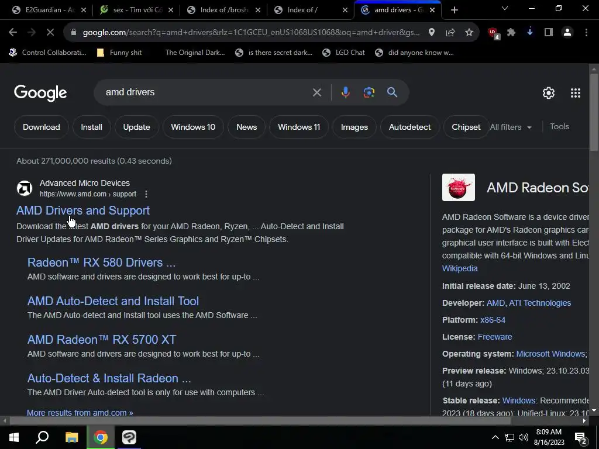Select the Windows 10 filter chip
The image size is (599, 449).
[193, 127]
